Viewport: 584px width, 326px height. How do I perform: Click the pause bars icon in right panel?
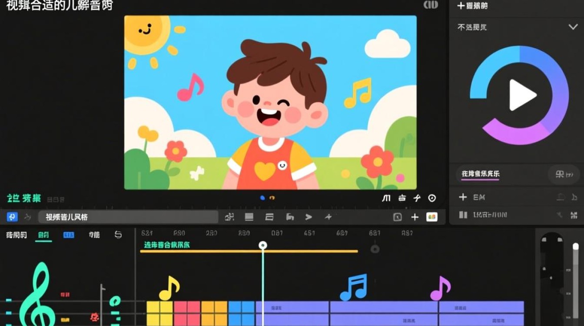(x=463, y=215)
